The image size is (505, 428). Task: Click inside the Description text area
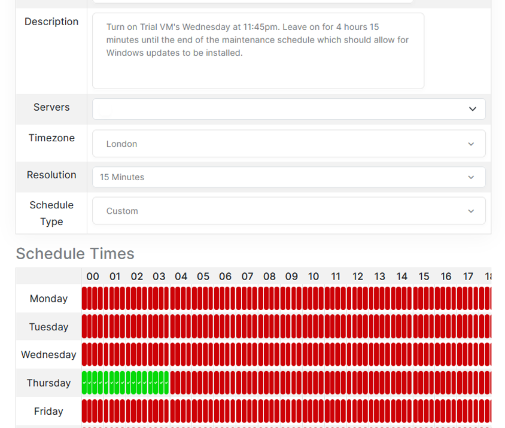click(258, 66)
